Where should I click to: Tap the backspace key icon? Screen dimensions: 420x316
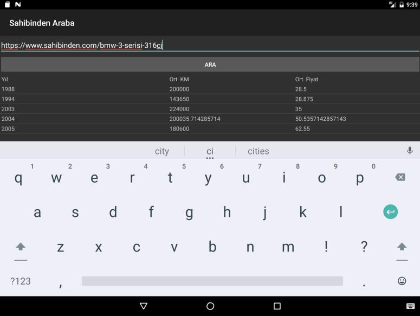click(x=400, y=177)
